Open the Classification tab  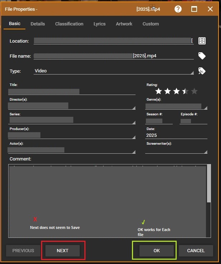[x=69, y=24]
